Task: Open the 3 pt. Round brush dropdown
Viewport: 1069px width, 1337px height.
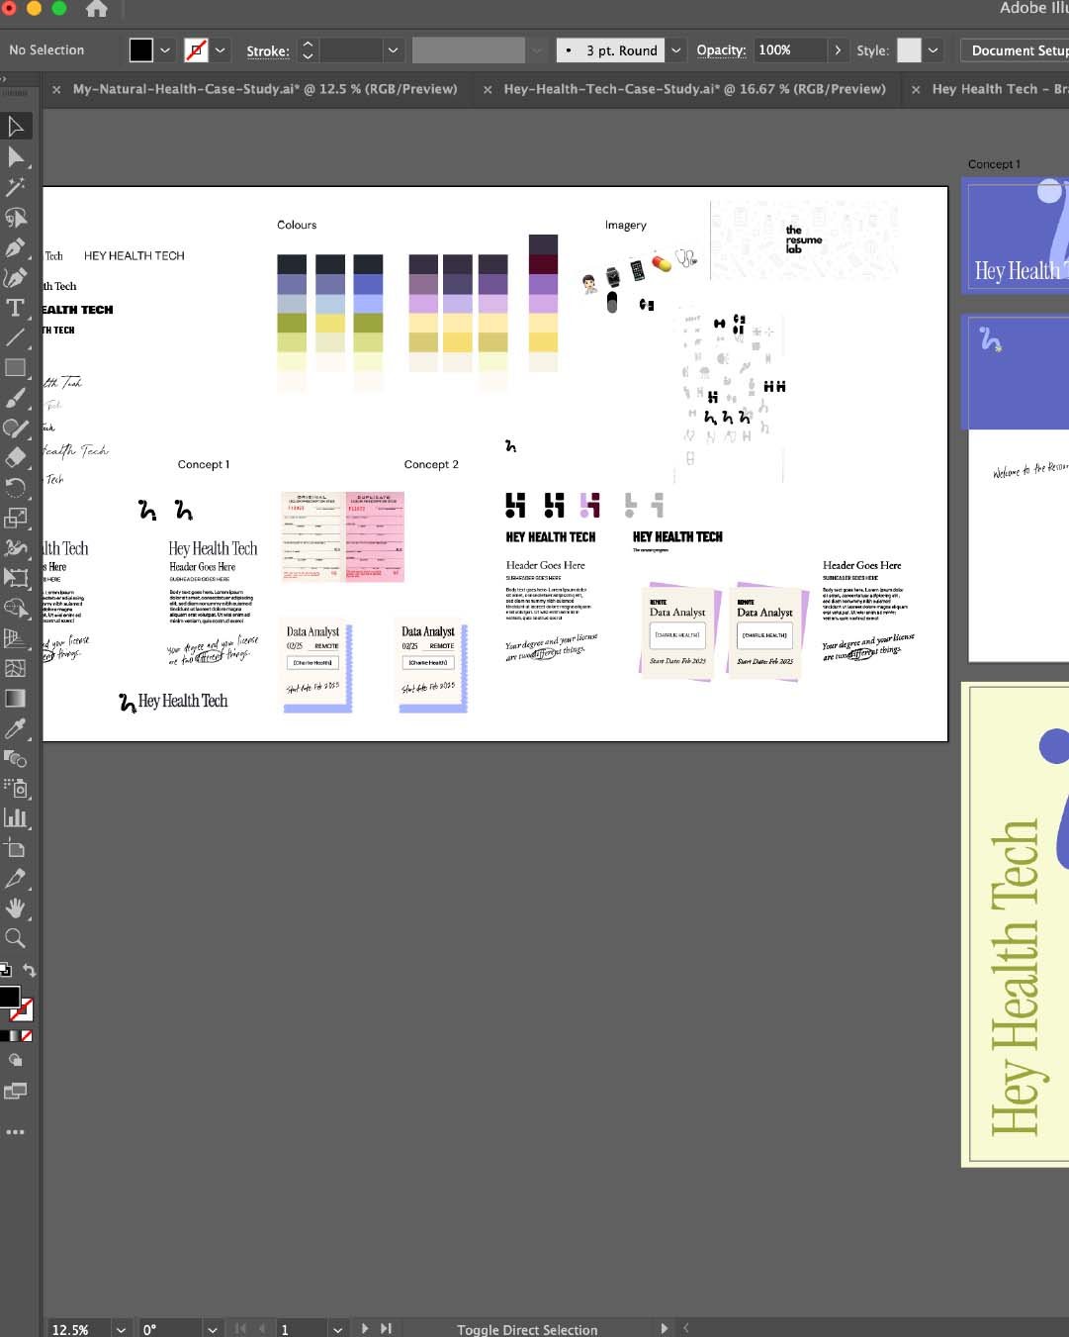Action: [x=676, y=50]
